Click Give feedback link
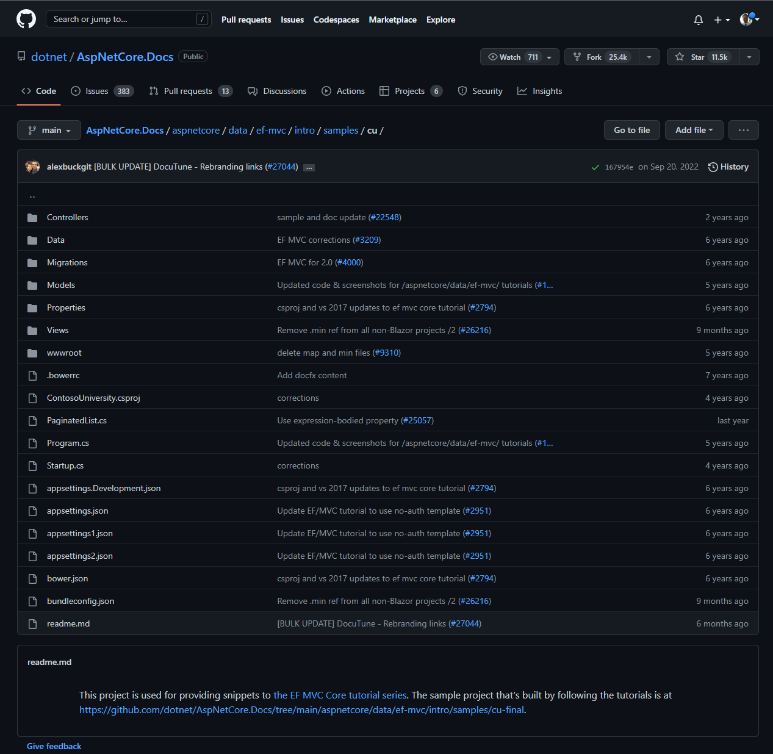The height and width of the screenshot is (754, 773). (x=54, y=746)
